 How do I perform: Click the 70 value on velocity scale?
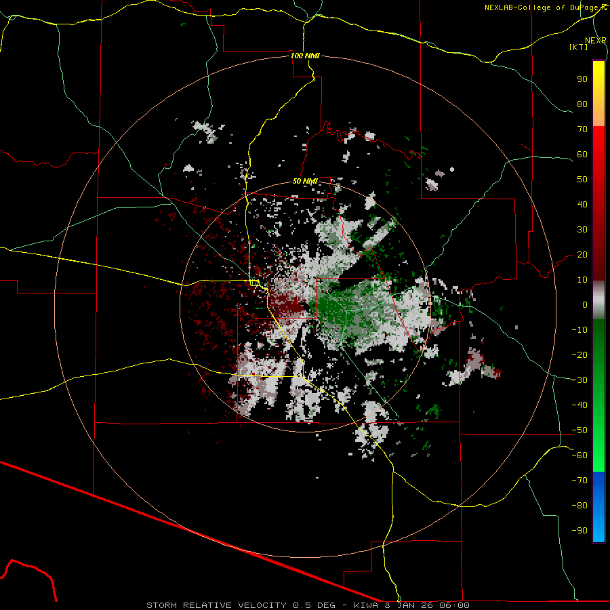582,129
